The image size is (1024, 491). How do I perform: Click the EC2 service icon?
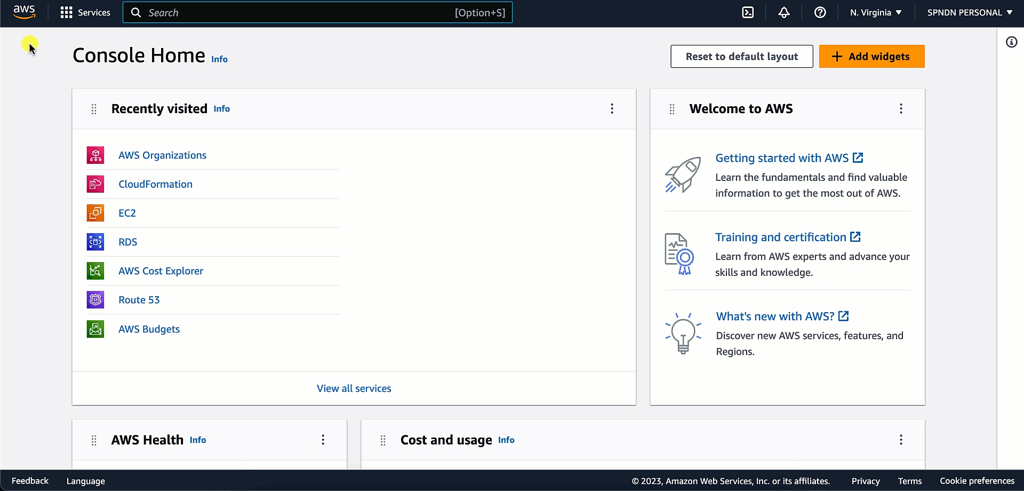tap(95, 213)
